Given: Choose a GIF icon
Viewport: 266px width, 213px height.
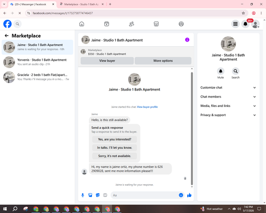Looking at the screenshot, I should 105,195.
